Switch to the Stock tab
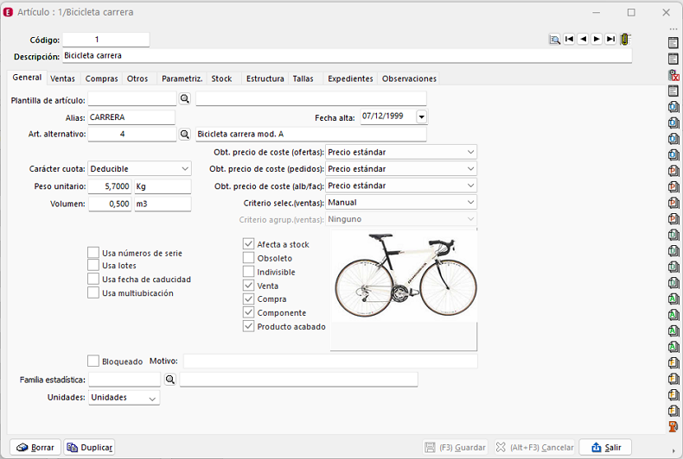Viewport: 683px width, 459px height. tap(221, 79)
